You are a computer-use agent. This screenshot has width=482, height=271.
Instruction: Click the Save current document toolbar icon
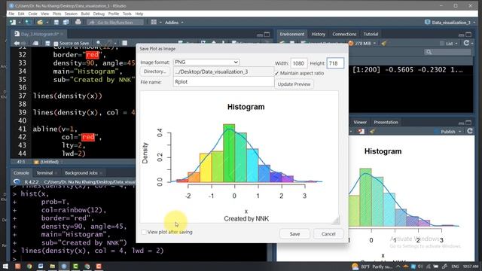(56, 22)
